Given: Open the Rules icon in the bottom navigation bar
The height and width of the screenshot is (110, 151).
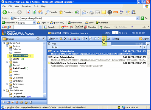Looking at the screenshot, I should click(26, 102).
